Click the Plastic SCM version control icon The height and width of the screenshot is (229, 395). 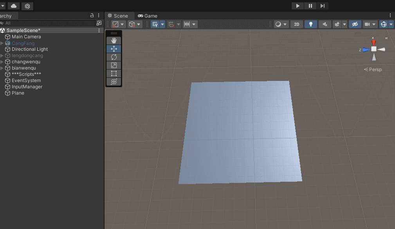(x=27, y=6)
